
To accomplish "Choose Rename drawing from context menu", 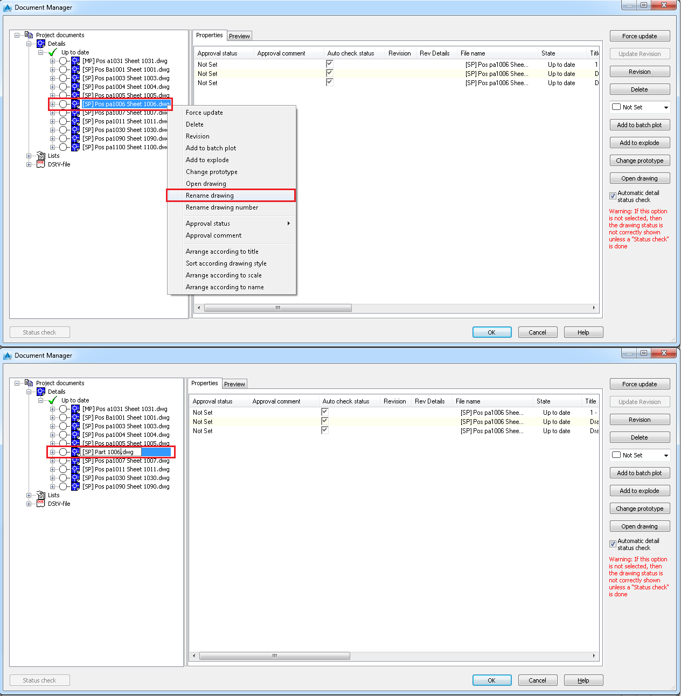I will point(231,196).
